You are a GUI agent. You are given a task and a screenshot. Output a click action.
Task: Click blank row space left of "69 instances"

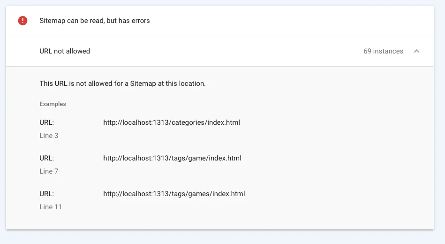point(225,51)
